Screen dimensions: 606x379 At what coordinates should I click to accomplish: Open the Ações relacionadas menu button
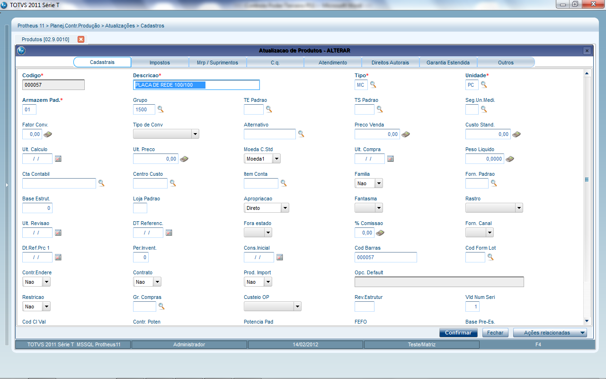click(550, 333)
